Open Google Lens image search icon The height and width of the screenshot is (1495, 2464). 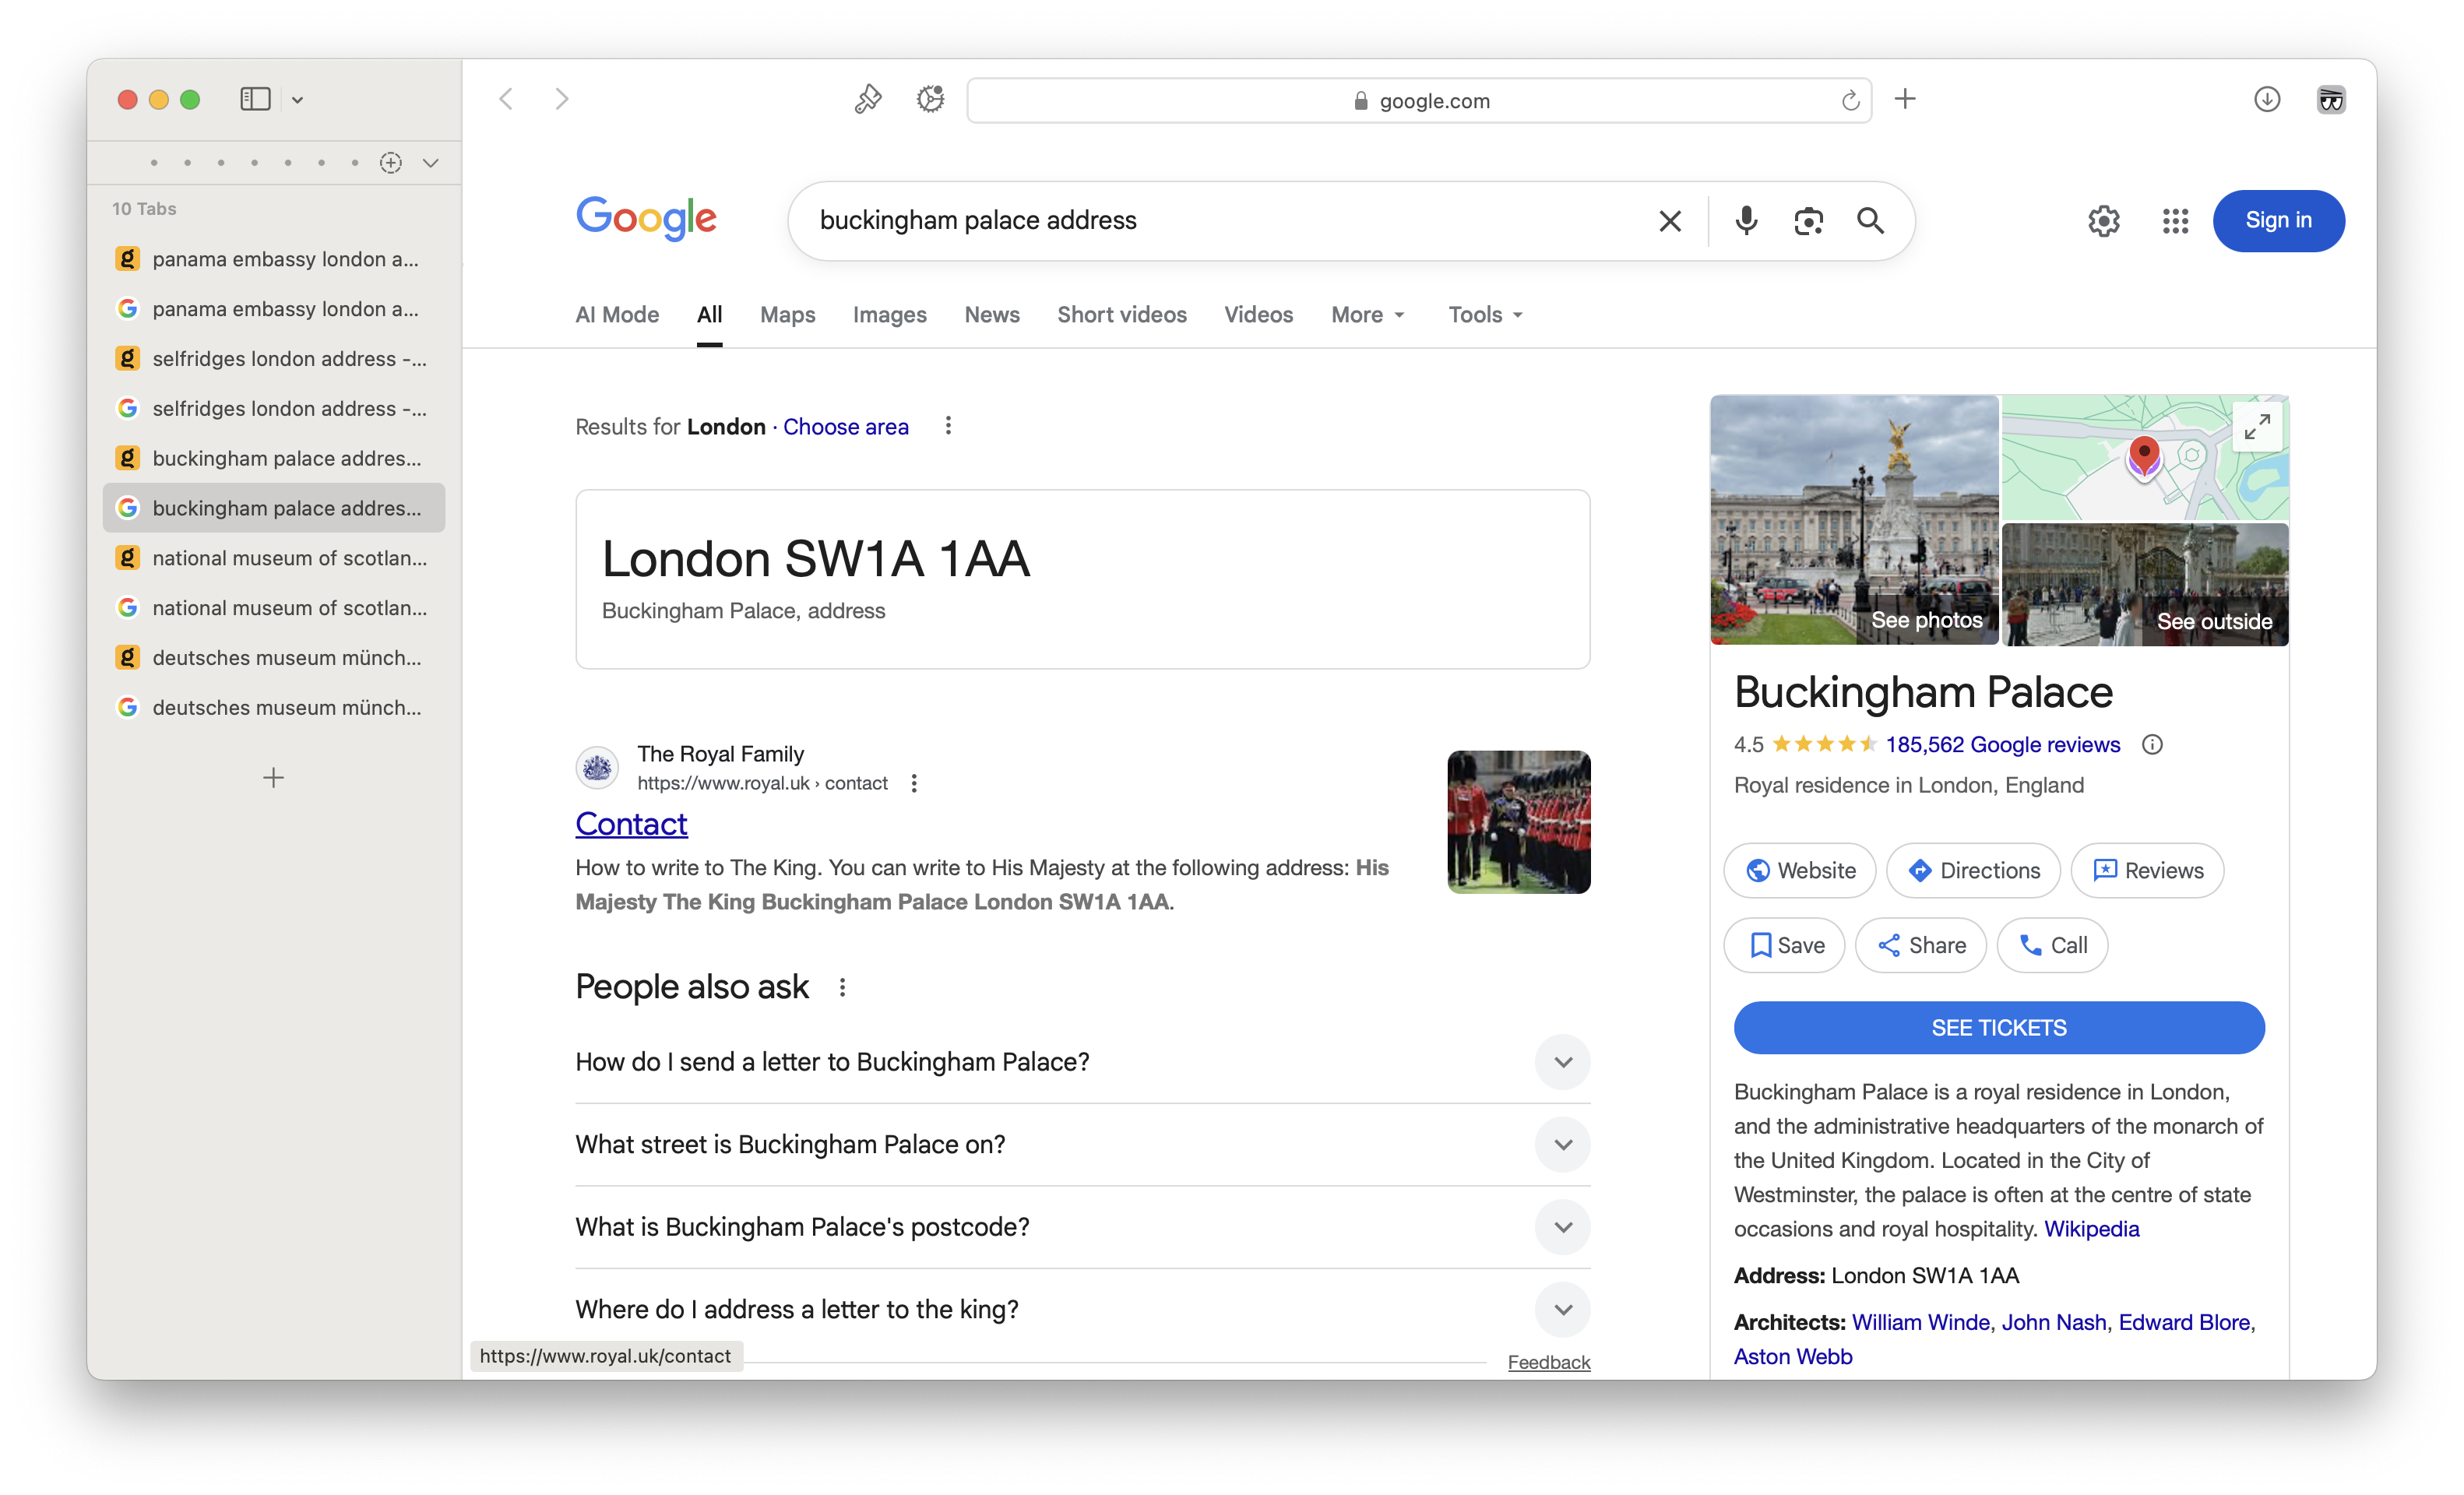1808,221
